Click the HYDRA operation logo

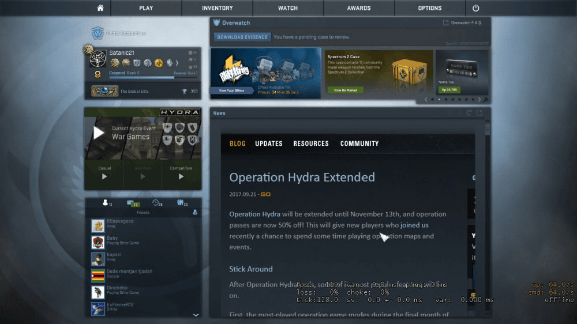(x=179, y=112)
